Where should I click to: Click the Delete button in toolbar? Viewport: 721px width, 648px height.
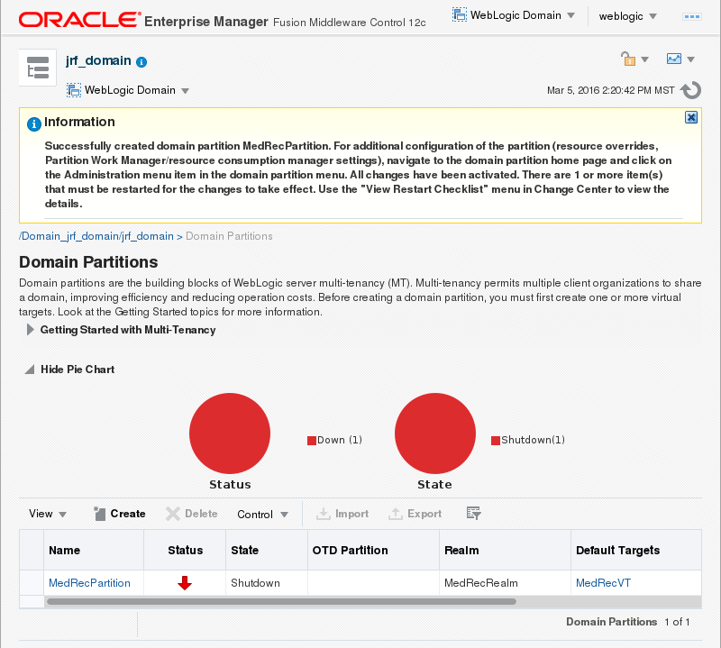pos(192,514)
